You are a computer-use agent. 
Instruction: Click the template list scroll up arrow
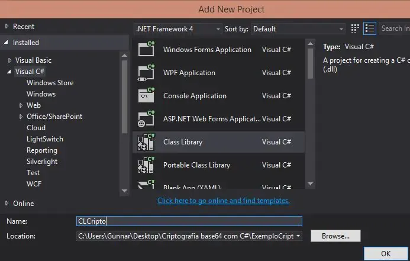pyautogui.click(x=311, y=44)
